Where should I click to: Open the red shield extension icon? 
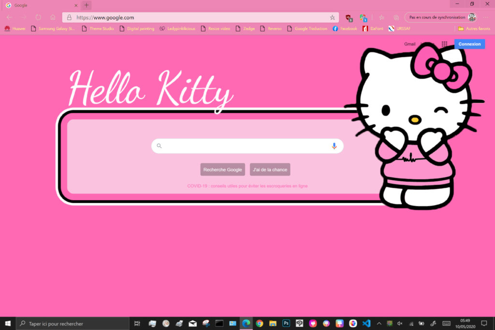click(x=349, y=18)
